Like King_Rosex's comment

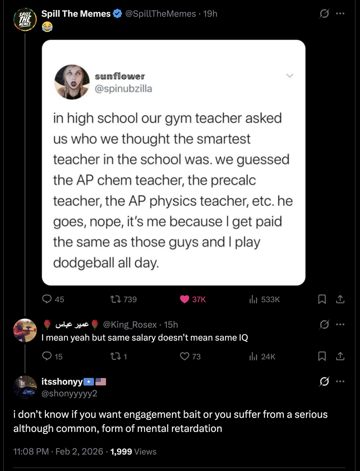[x=185, y=356]
